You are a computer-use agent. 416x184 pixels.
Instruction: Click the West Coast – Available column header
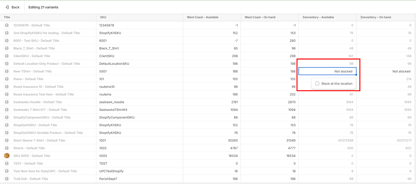pyautogui.click(x=203, y=17)
